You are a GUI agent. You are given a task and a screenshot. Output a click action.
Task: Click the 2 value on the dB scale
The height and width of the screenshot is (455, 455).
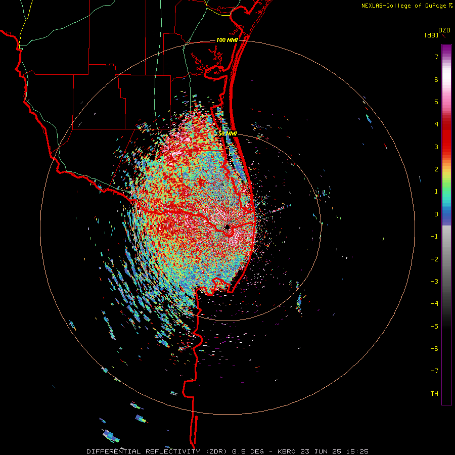[436, 169]
